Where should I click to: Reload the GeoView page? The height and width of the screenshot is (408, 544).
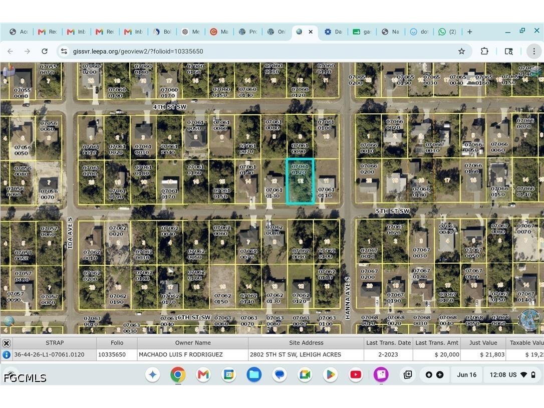pos(45,52)
